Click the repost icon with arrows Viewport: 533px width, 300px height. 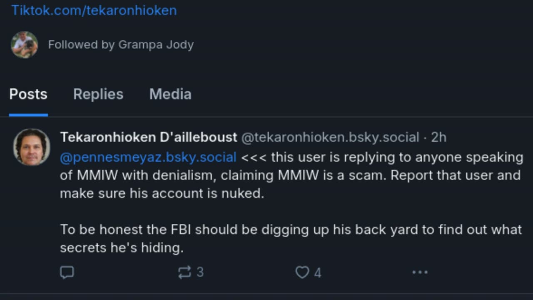[184, 272]
